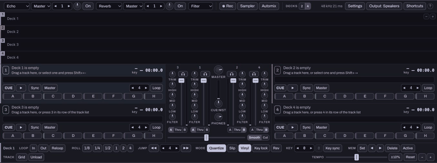This screenshot has height=163, width=437.
Task: Decrease Deck 1 loop length arrow
Action: coord(133,88)
